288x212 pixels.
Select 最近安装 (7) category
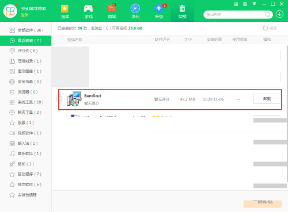[26, 40]
